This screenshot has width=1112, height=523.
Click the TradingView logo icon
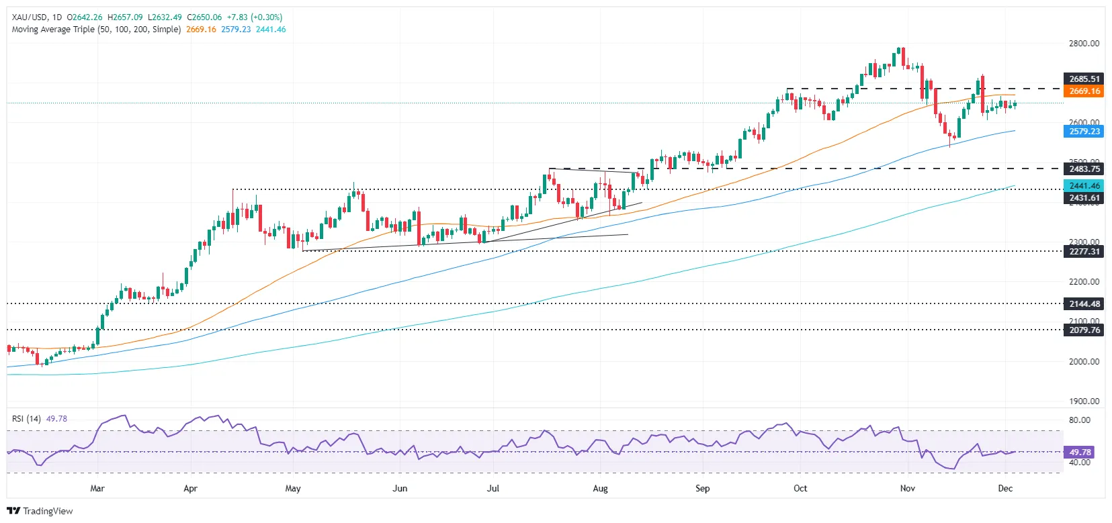coord(14,511)
